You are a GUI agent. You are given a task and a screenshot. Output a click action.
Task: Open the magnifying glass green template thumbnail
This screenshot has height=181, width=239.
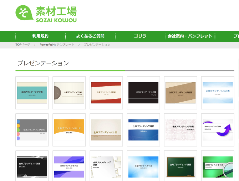[x=218, y=167]
